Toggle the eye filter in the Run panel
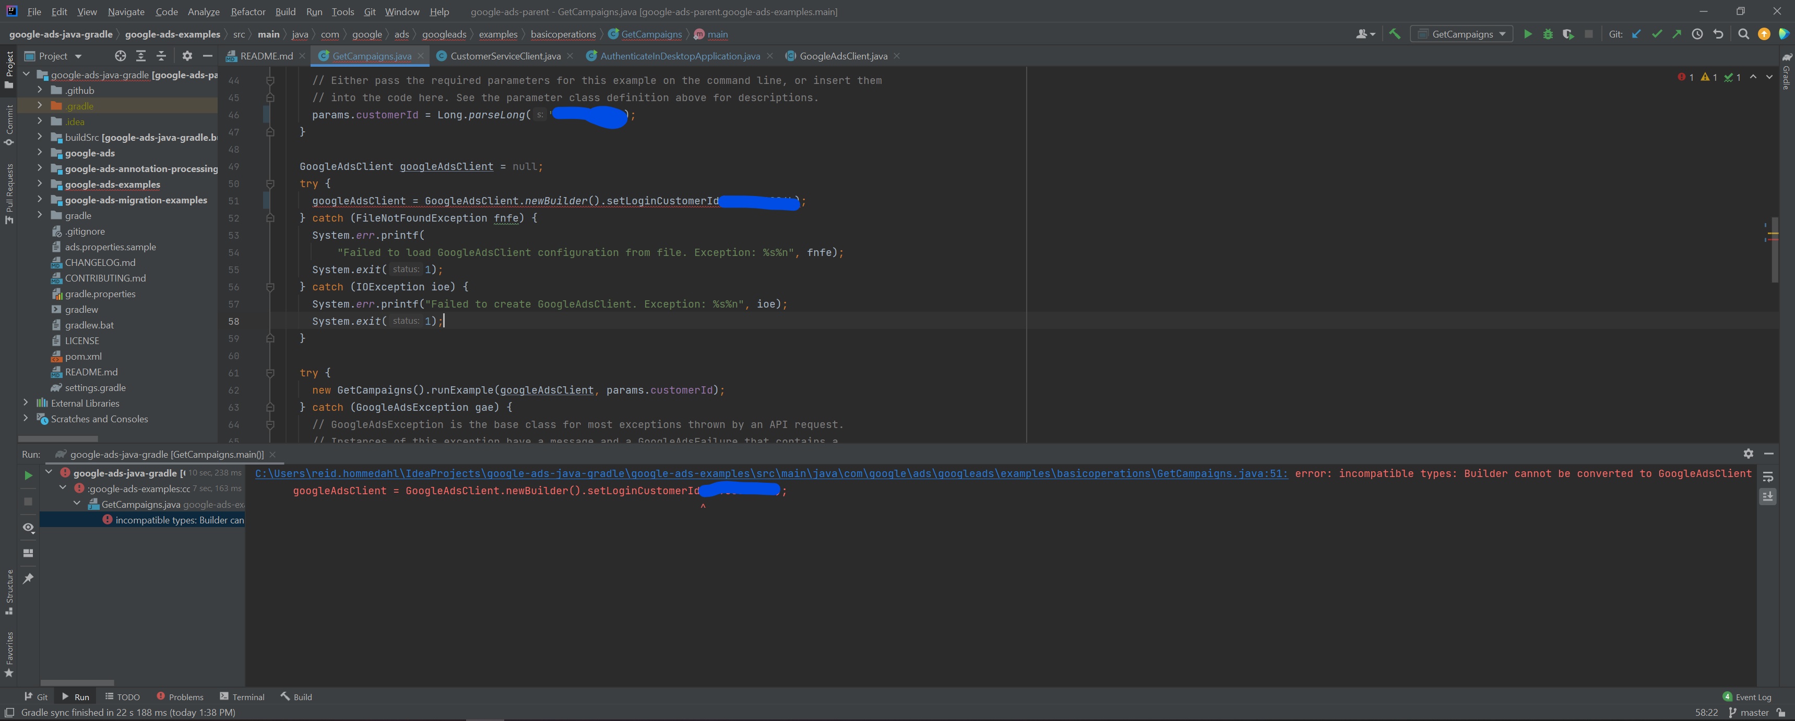This screenshot has height=721, width=1795. [x=28, y=528]
